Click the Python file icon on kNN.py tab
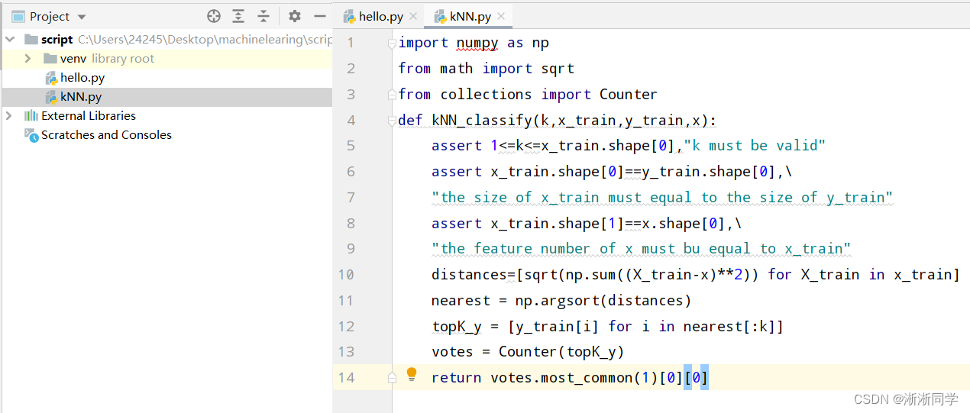970x413 pixels. [439, 16]
